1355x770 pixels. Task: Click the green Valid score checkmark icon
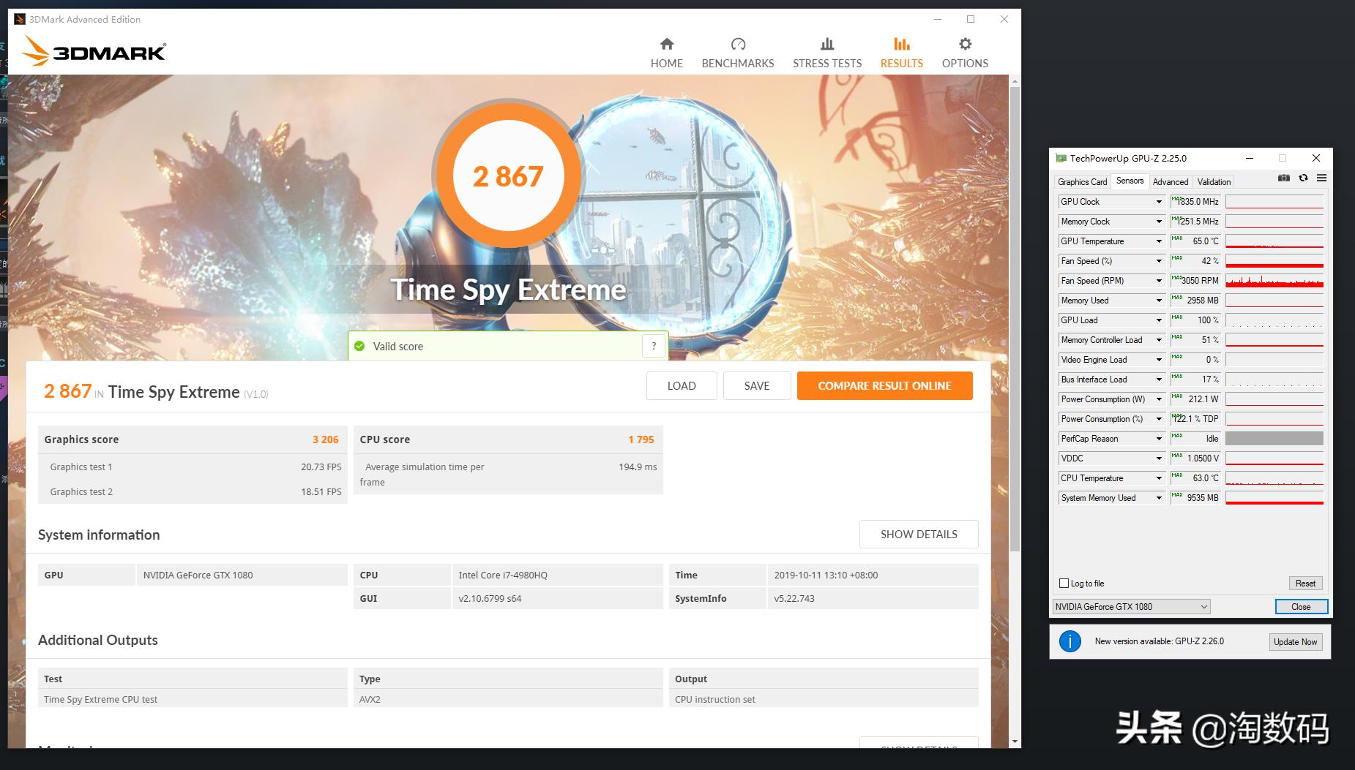[359, 346]
